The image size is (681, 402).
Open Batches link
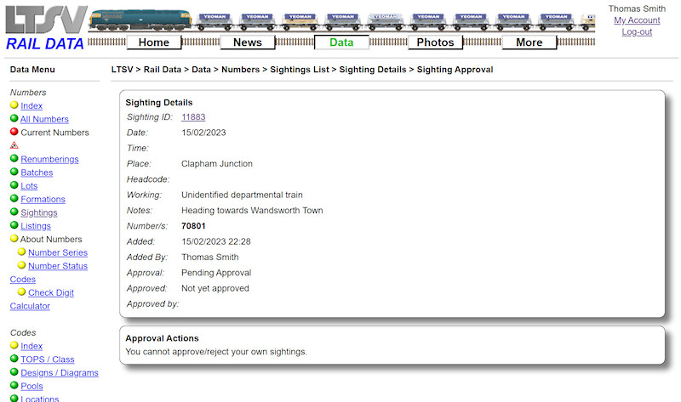click(x=37, y=173)
